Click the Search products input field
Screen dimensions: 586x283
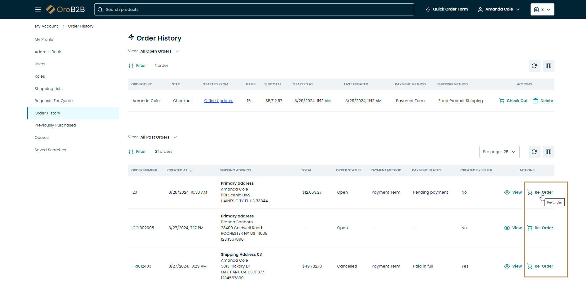pyautogui.click(x=254, y=10)
